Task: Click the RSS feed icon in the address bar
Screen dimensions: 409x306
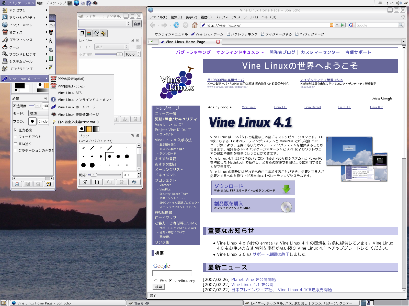Action: pos(331,25)
